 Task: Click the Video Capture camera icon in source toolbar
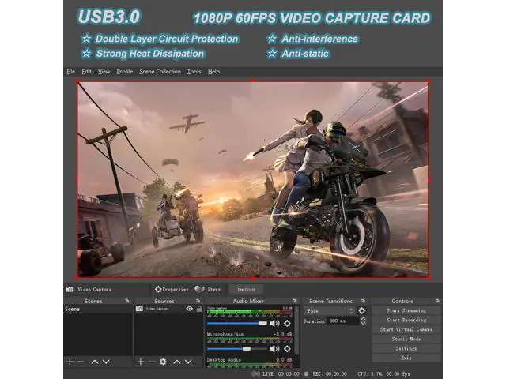[x=70, y=289]
